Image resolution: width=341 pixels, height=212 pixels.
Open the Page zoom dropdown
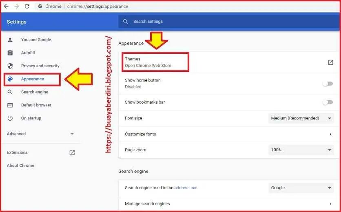coord(301,150)
